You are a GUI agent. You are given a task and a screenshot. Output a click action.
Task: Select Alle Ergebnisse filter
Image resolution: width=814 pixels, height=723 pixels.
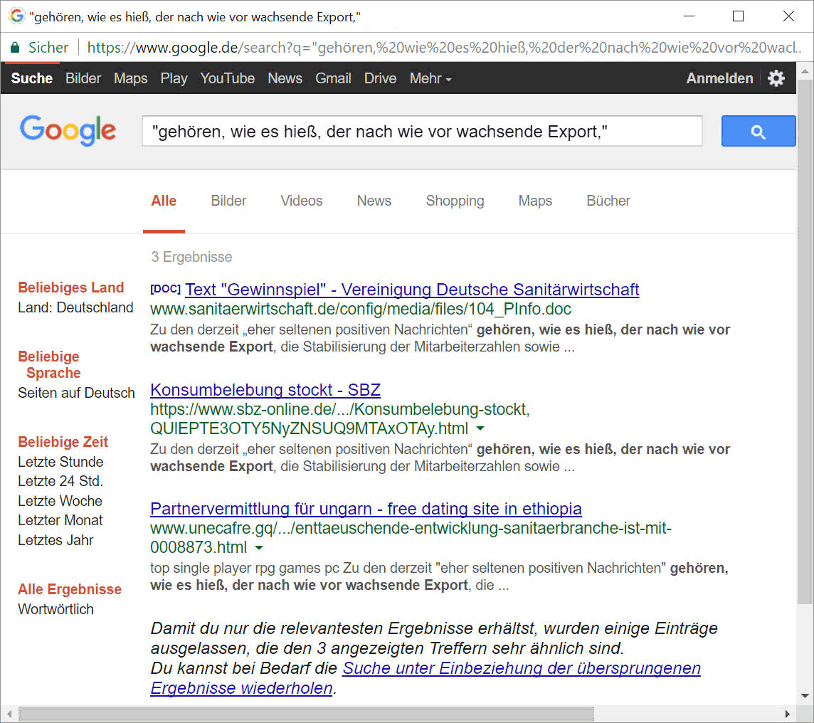(70, 589)
